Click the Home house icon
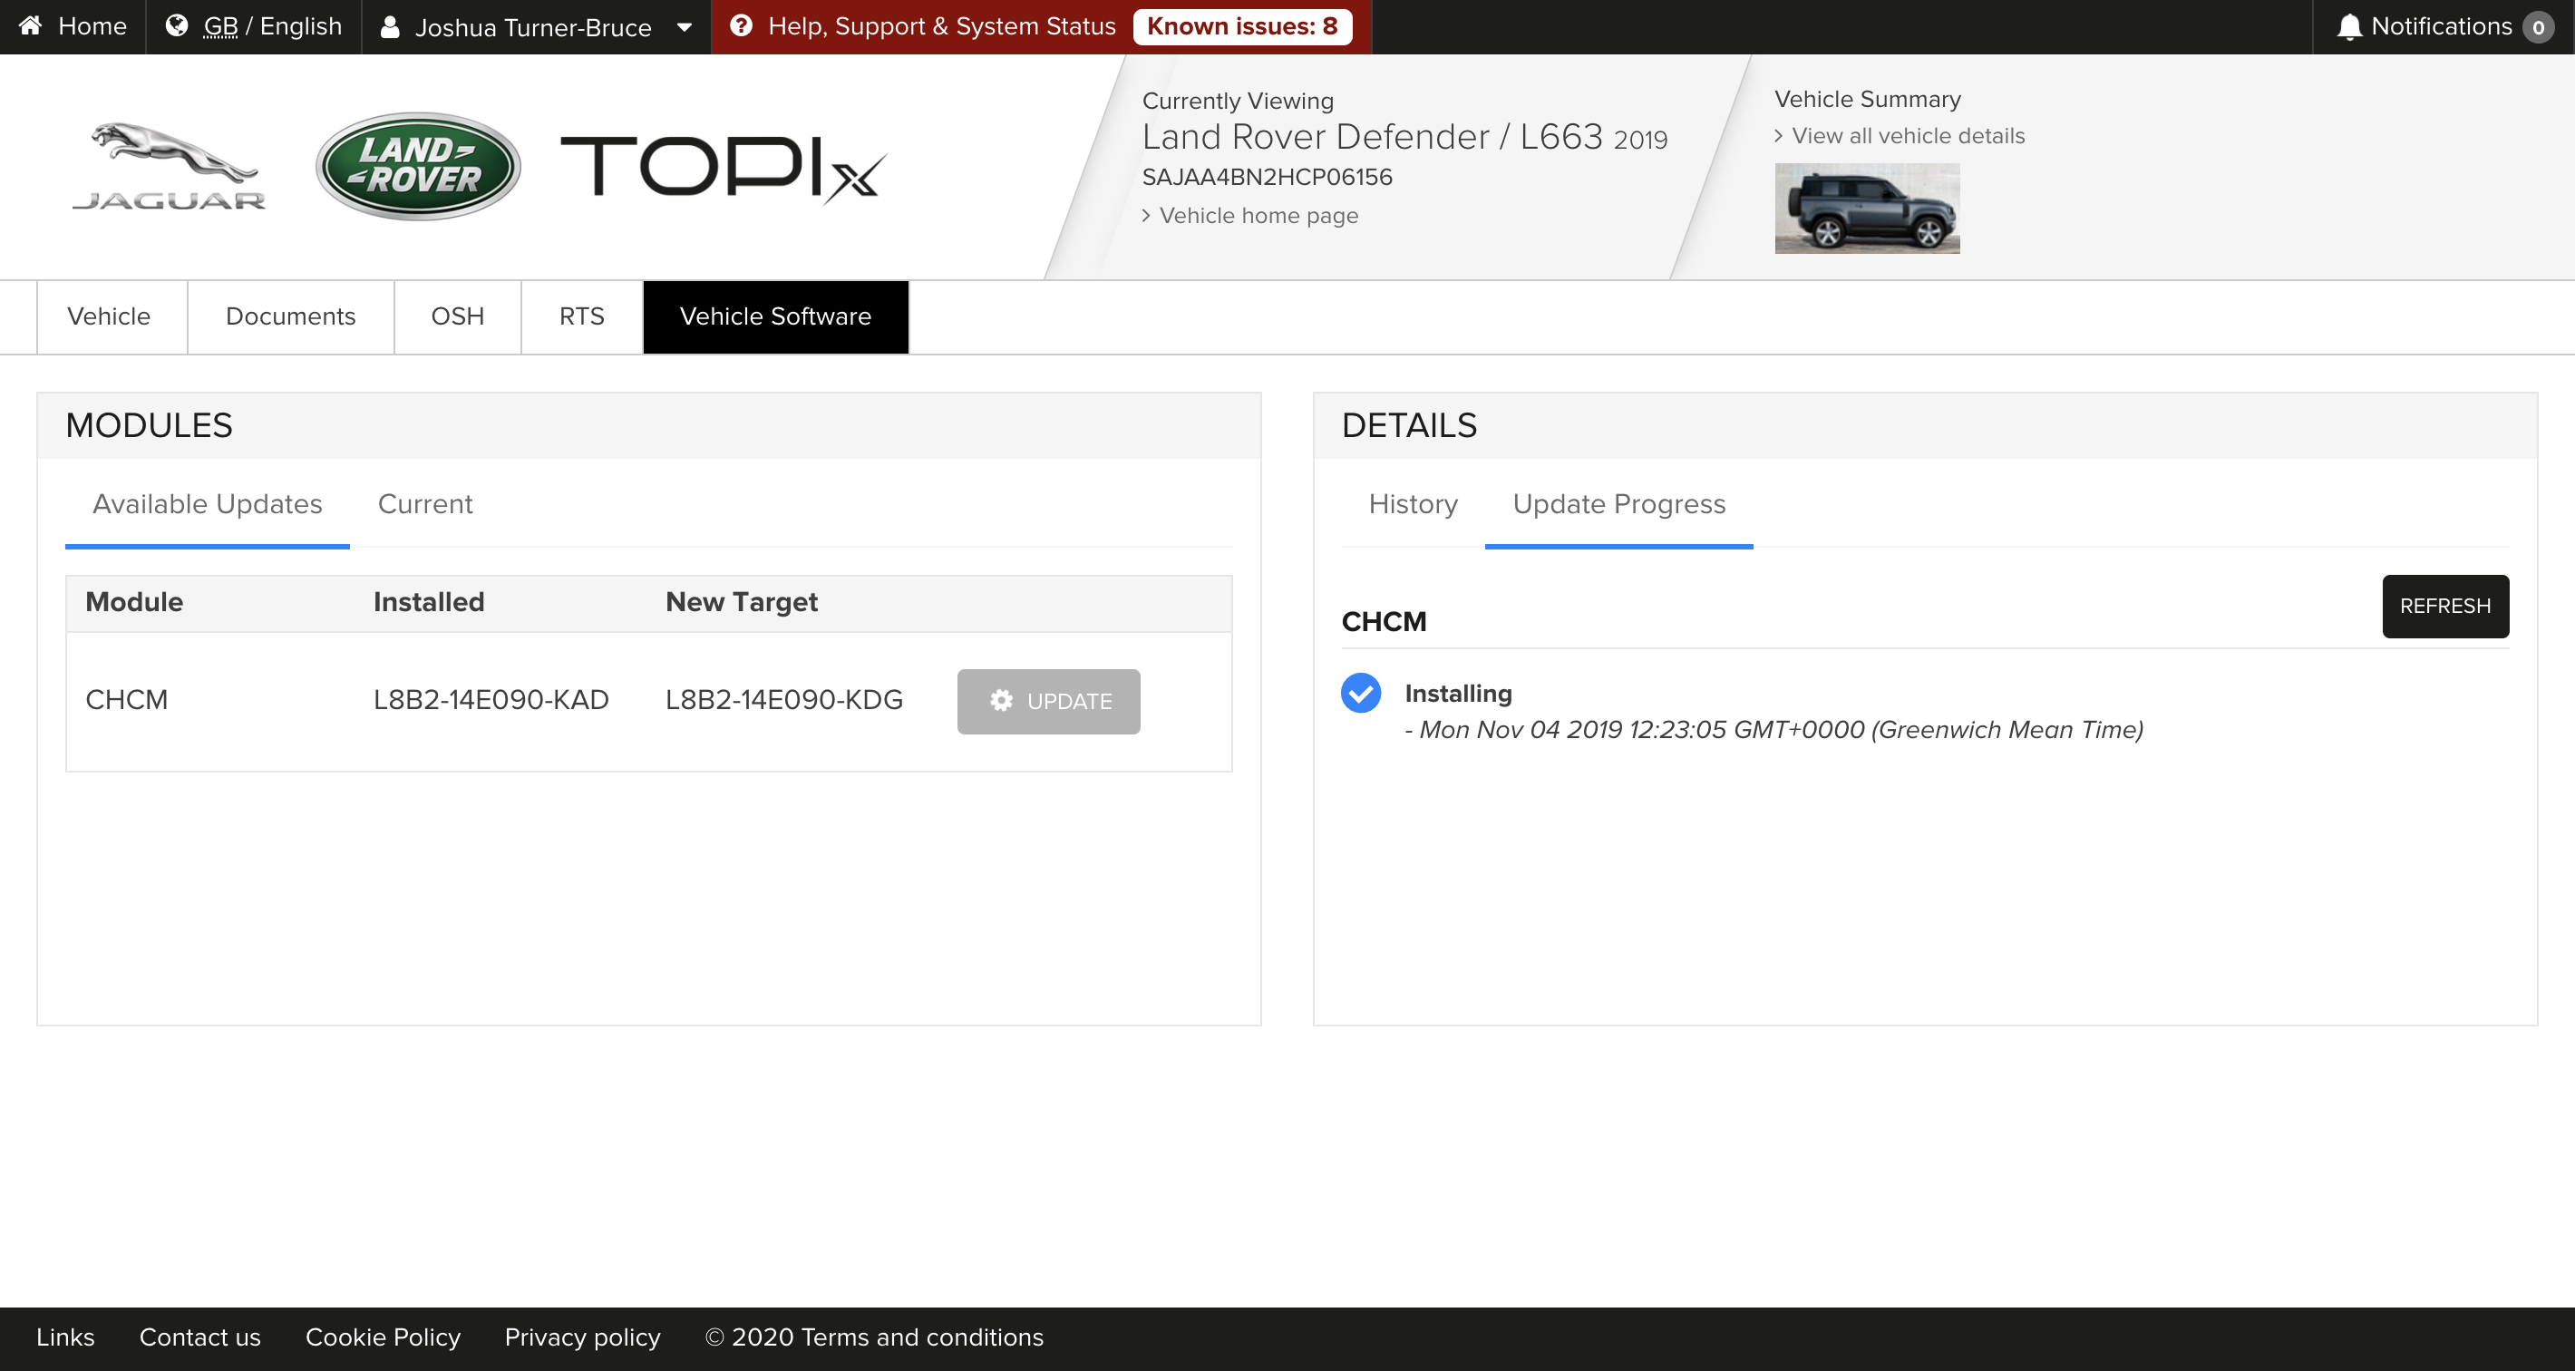This screenshot has height=1371, width=2575. click(31, 26)
